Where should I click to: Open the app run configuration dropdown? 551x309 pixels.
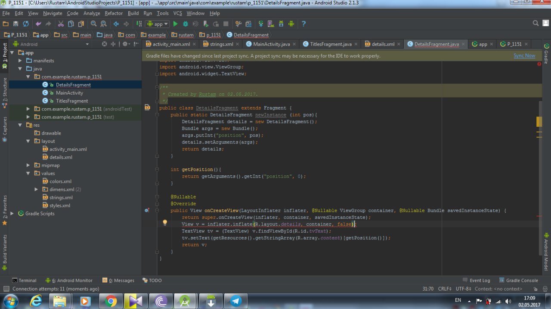[158, 24]
